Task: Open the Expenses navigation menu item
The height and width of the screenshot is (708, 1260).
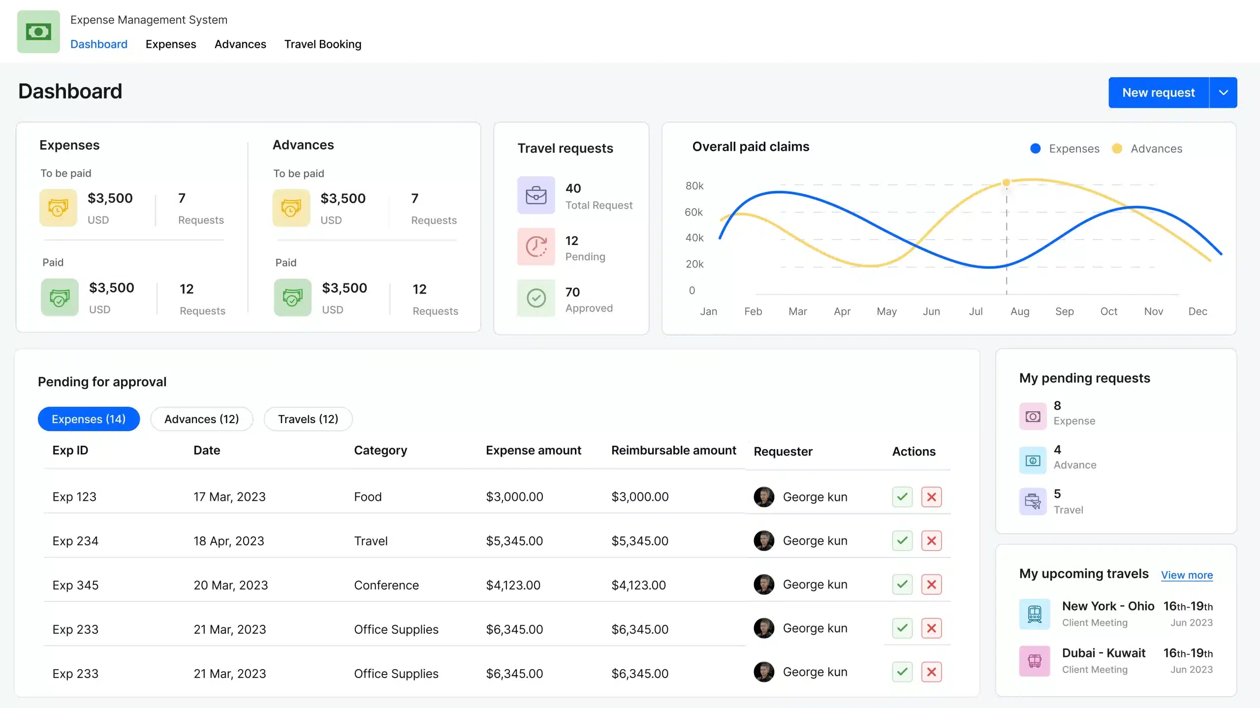Action: 170,42
